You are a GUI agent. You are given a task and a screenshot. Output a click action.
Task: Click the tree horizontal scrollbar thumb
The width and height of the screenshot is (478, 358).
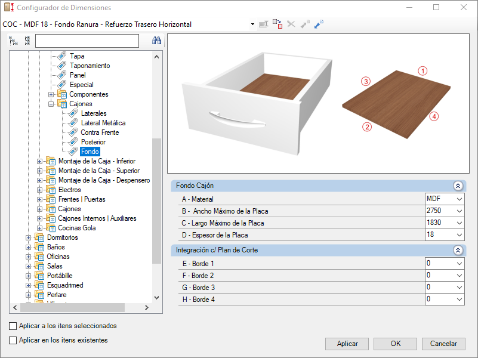click(x=73, y=307)
